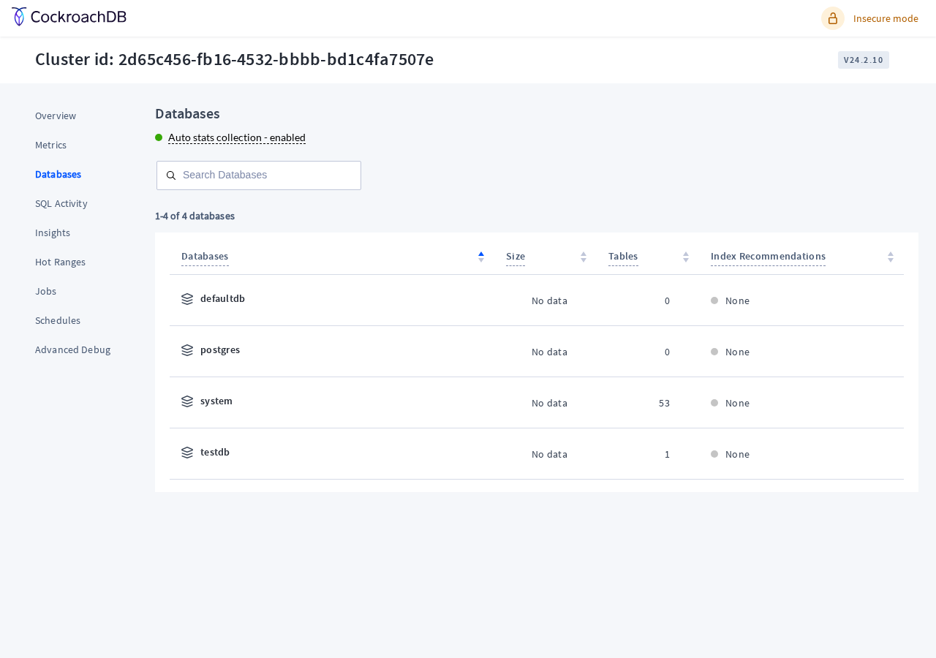Viewport: 936px width, 658px height.
Task: Open the Insecure mode link
Action: [x=886, y=18]
